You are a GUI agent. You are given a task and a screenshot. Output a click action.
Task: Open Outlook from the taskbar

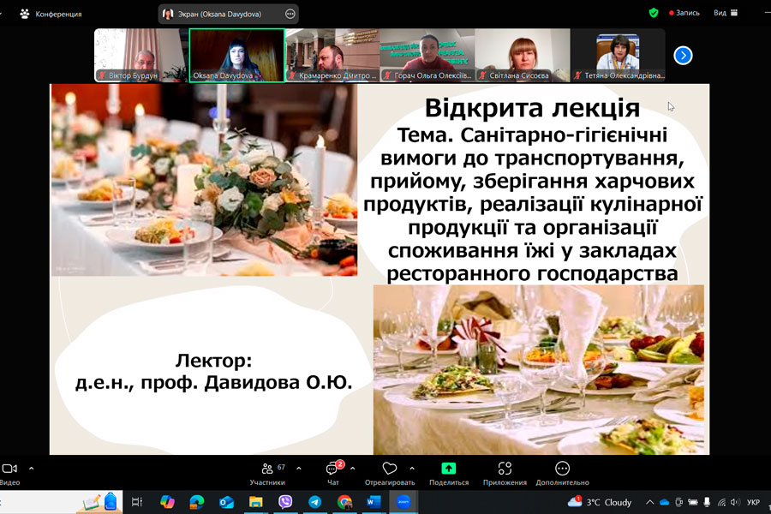coord(226,502)
